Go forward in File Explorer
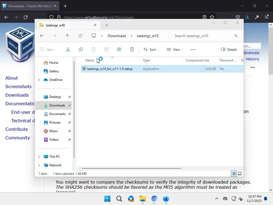 click(x=54, y=36)
